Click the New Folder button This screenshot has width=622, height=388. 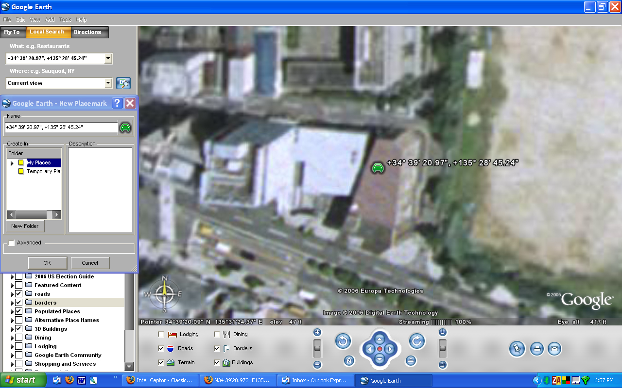click(25, 226)
